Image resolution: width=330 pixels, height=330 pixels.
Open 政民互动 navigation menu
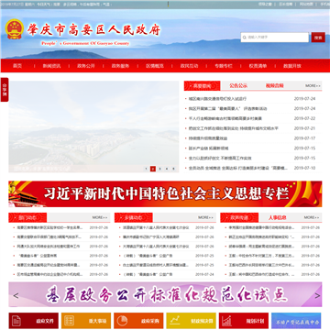coord(189,66)
